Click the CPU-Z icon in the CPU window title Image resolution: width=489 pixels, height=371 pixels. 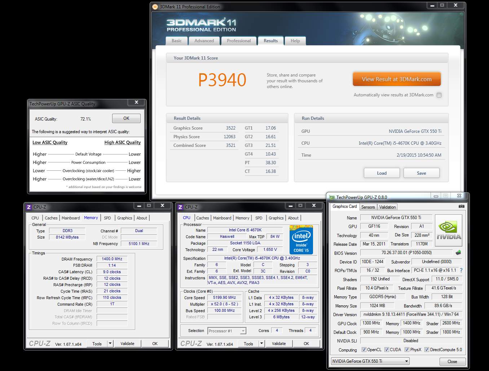[x=180, y=207]
